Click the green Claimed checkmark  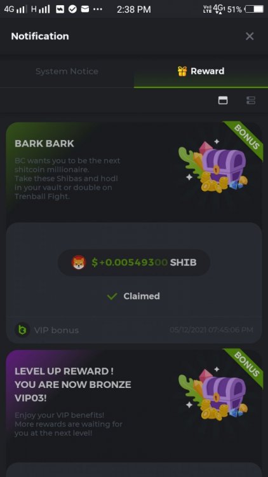click(x=112, y=296)
